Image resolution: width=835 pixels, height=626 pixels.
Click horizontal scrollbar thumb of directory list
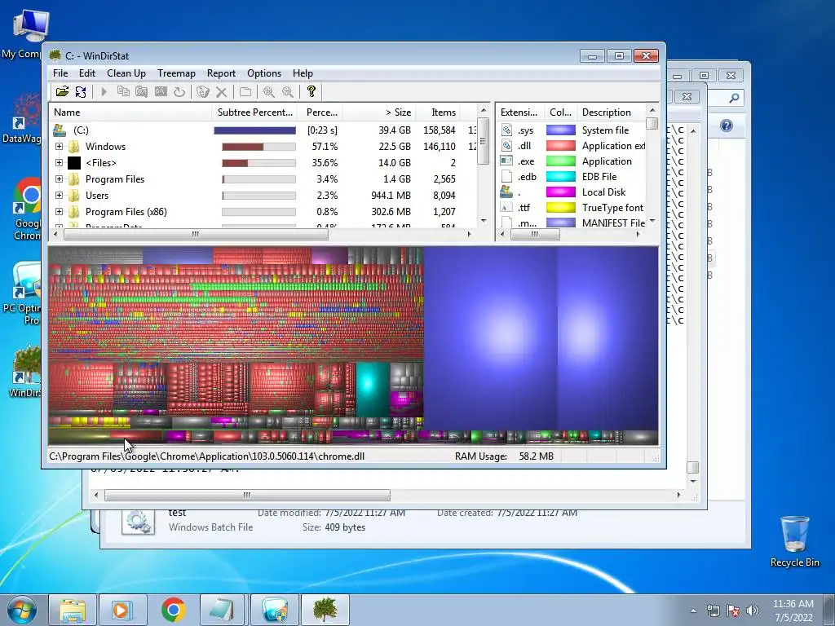[196, 234]
